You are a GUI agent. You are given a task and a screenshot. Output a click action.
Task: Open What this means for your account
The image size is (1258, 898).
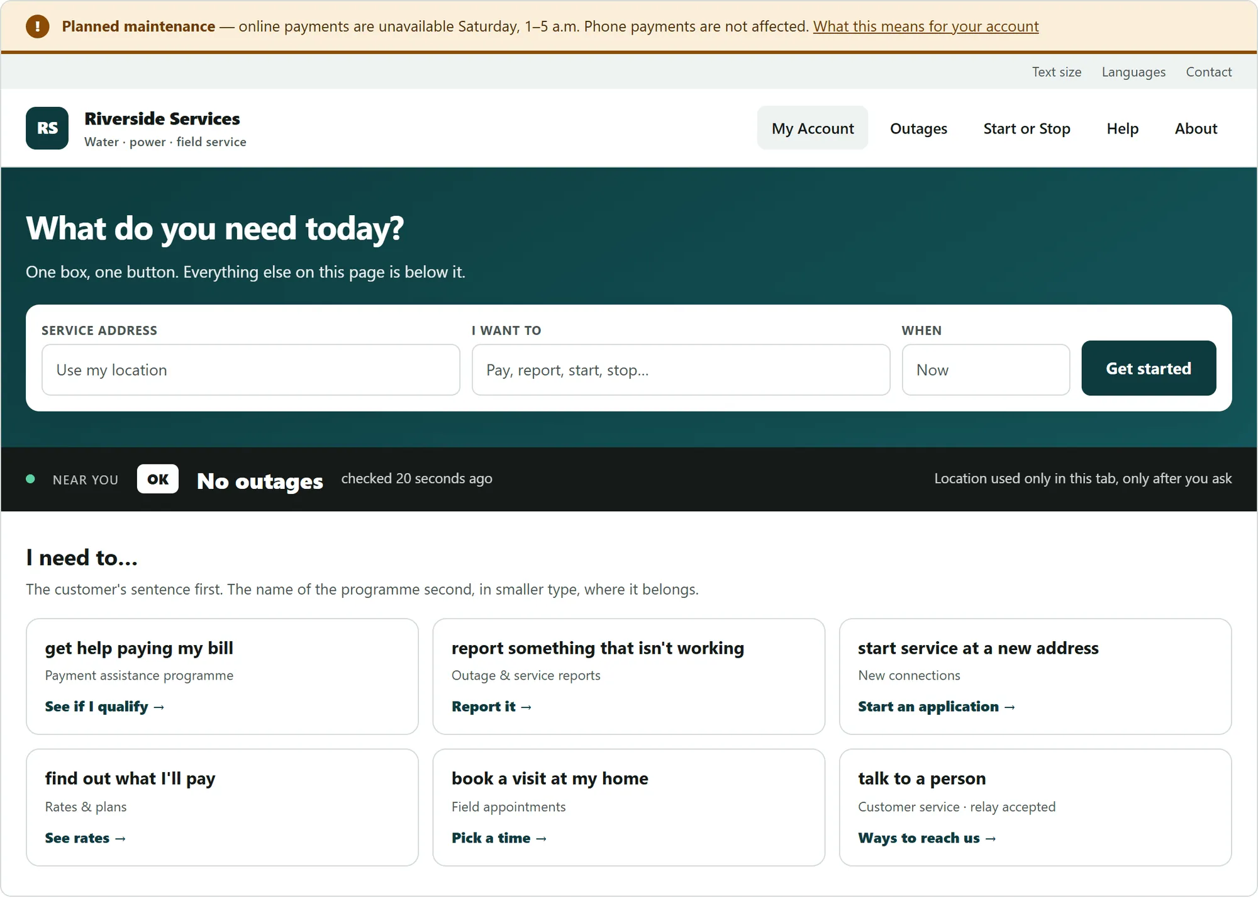(926, 26)
